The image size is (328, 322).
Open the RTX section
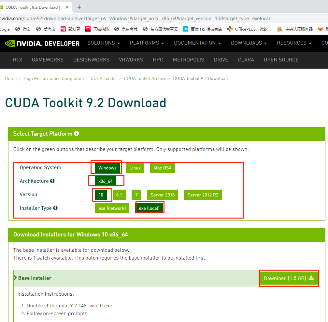18,60
